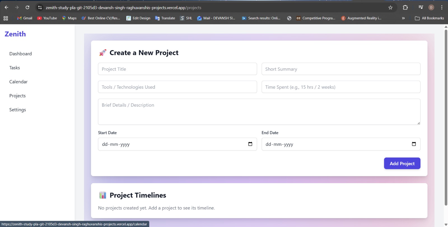Open the Start Date calendar picker icon
The image size is (448, 227).
(x=250, y=144)
